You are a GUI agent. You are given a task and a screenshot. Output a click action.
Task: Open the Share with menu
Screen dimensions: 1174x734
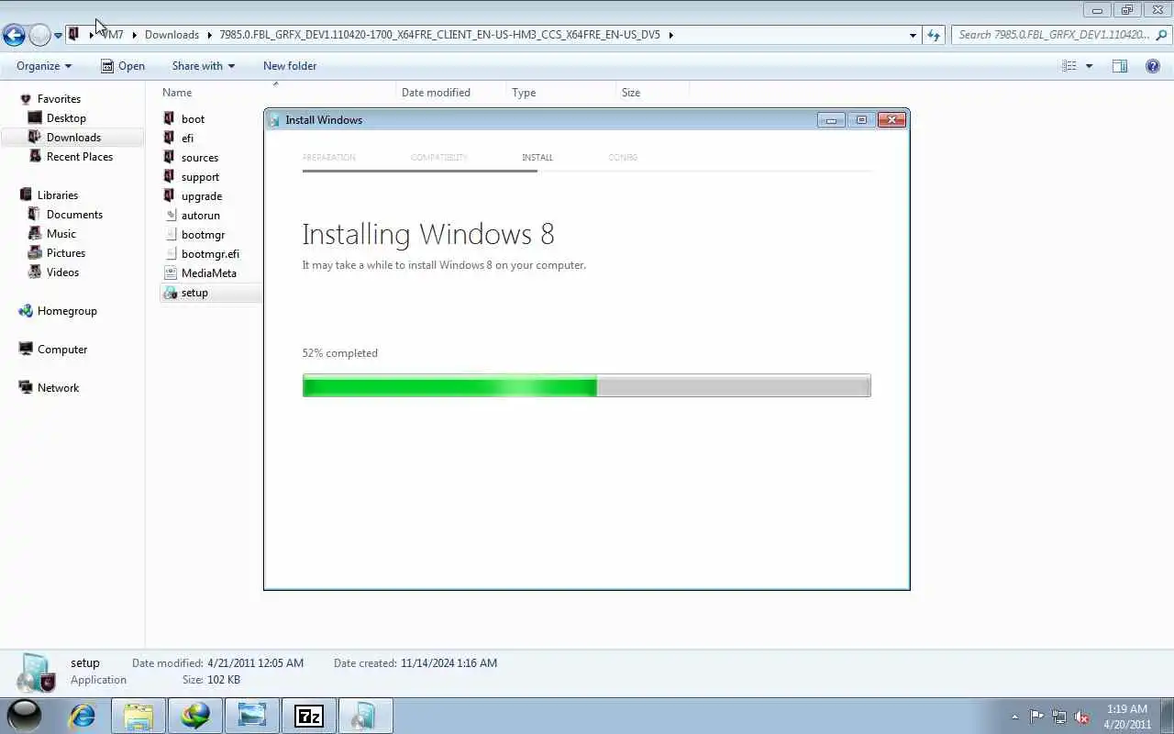pos(203,66)
